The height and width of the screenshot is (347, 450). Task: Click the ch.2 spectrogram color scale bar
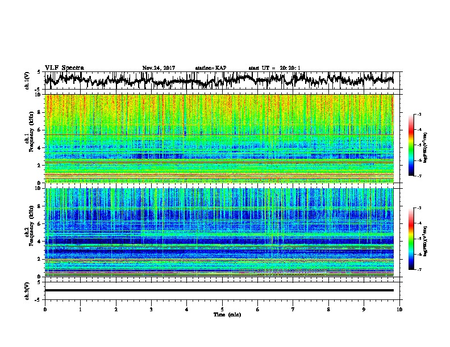411,239
